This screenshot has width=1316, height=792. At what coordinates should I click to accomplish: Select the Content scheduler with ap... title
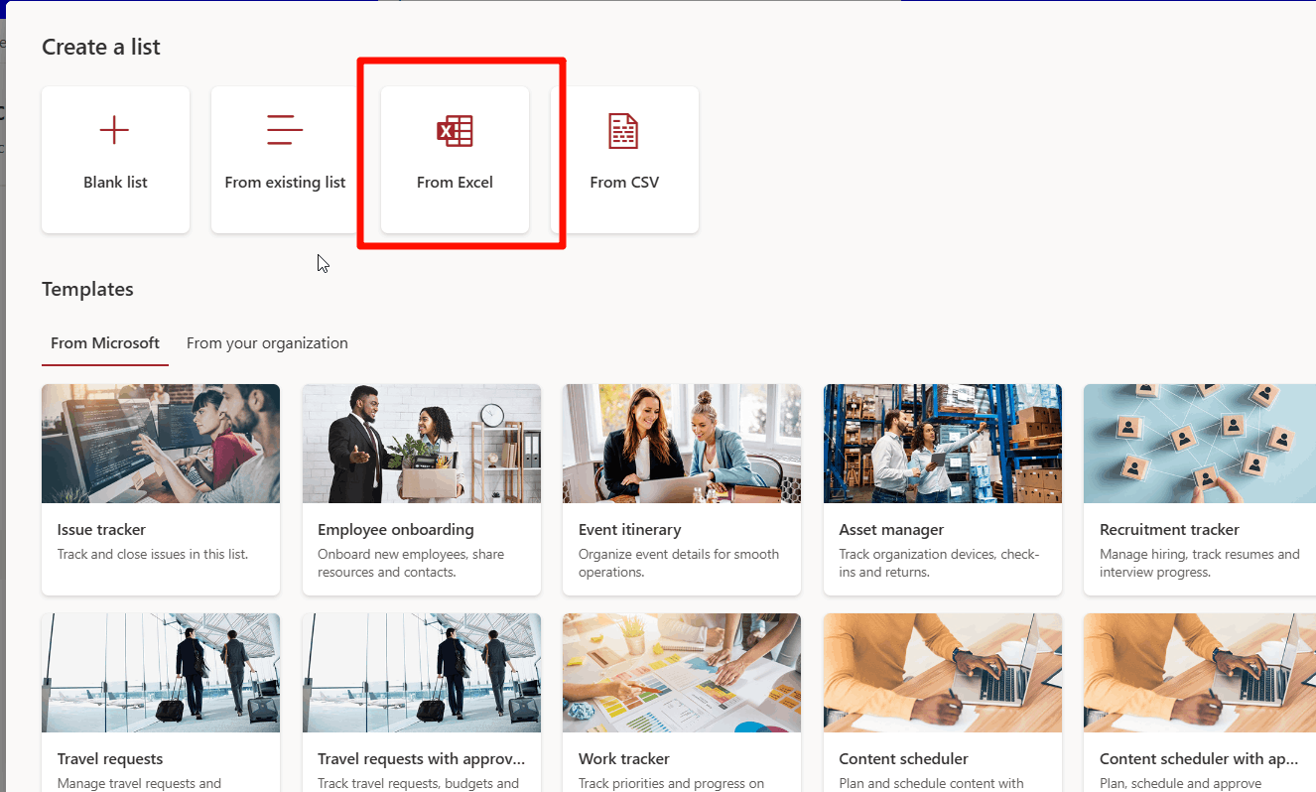pos(1199,759)
